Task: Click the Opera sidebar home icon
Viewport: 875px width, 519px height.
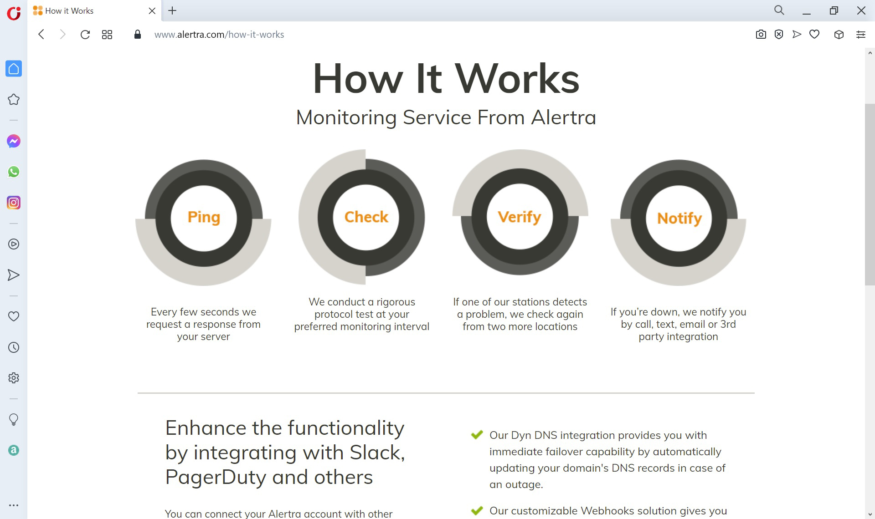Action: point(14,68)
